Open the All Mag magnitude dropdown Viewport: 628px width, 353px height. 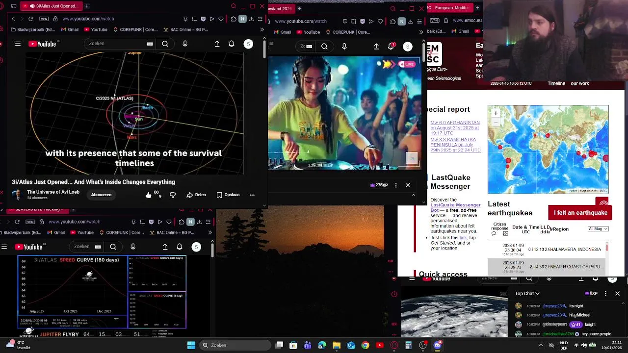click(598, 228)
